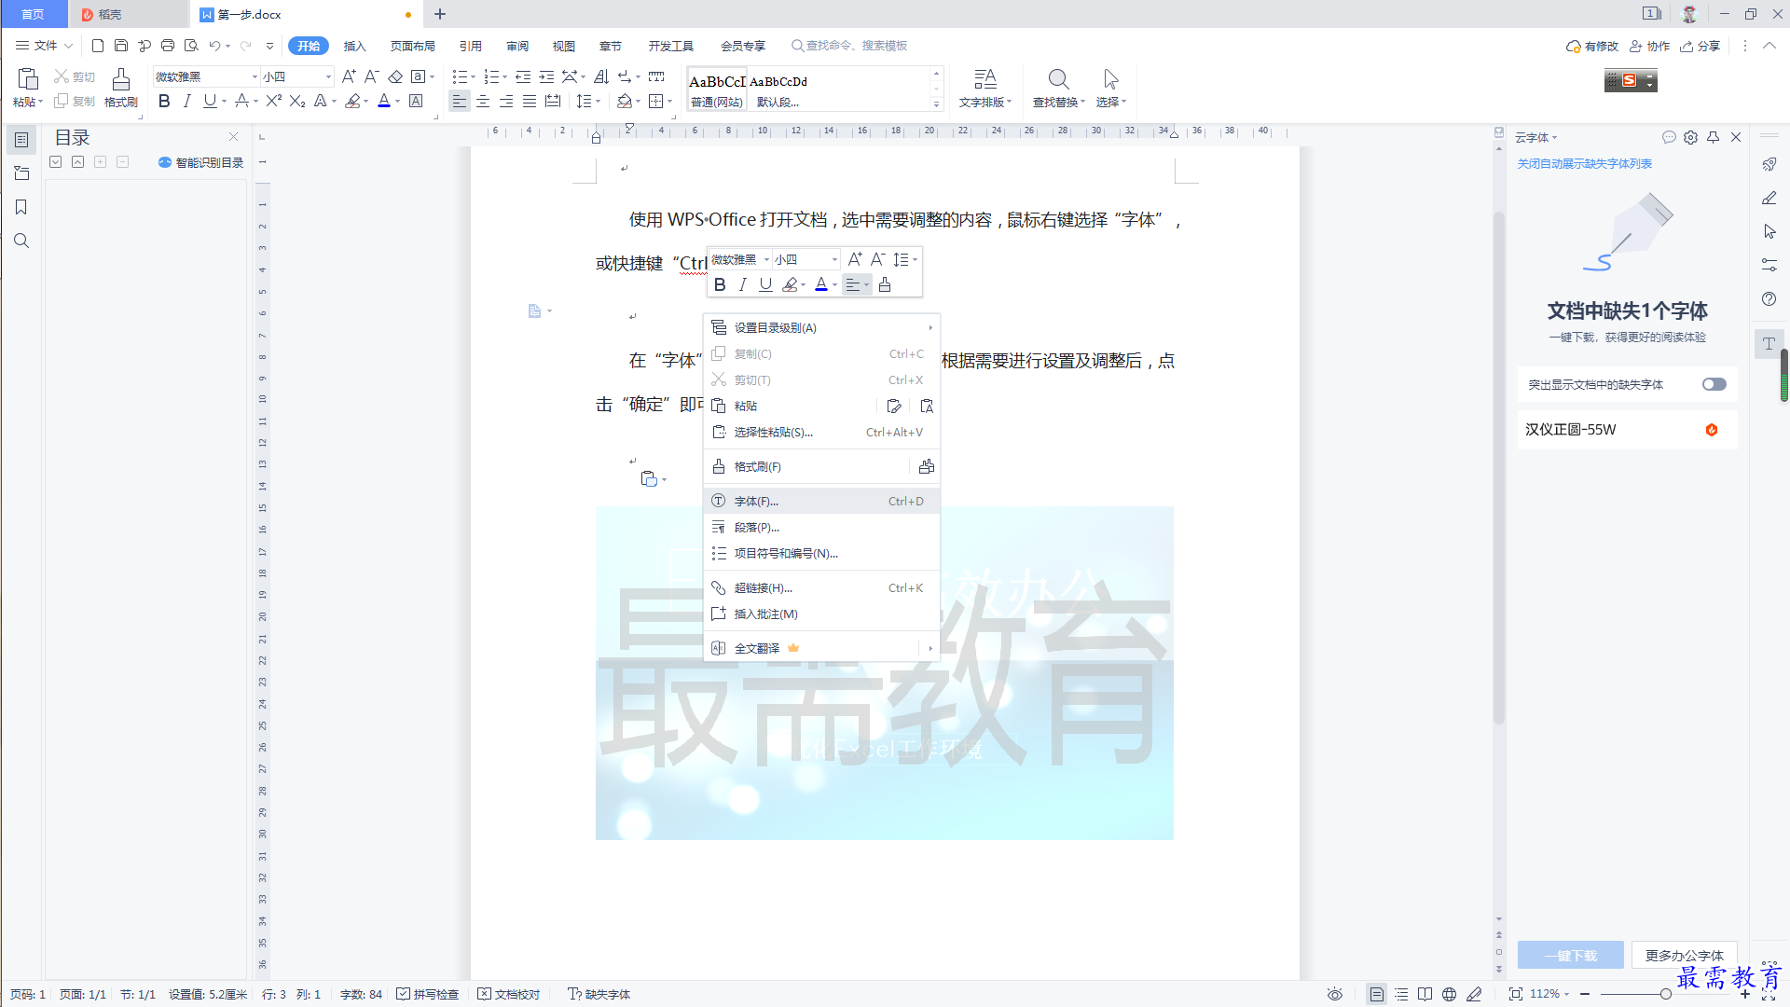Click the Format Painter (格式刷) ribbon button

pyautogui.click(x=121, y=89)
